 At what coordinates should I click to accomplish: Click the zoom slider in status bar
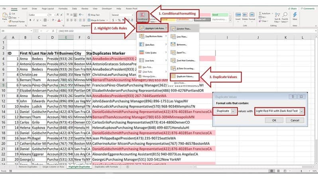301,171
